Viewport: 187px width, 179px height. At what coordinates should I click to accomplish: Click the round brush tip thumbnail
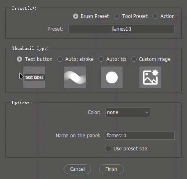pyautogui.click(x=112, y=77)
